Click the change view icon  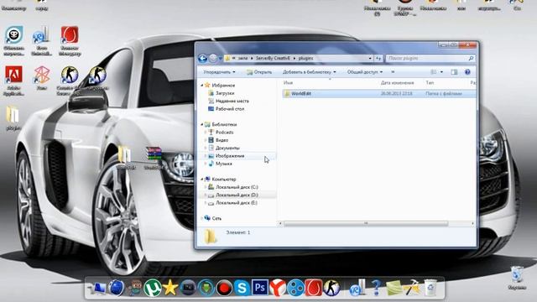click(434, 72)
